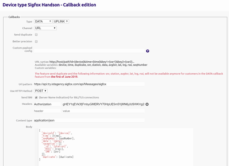
Task: Edit the Content type field
Action: point(89,120)
